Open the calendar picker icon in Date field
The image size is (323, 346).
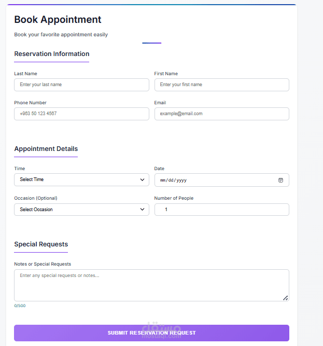point(280,180)
